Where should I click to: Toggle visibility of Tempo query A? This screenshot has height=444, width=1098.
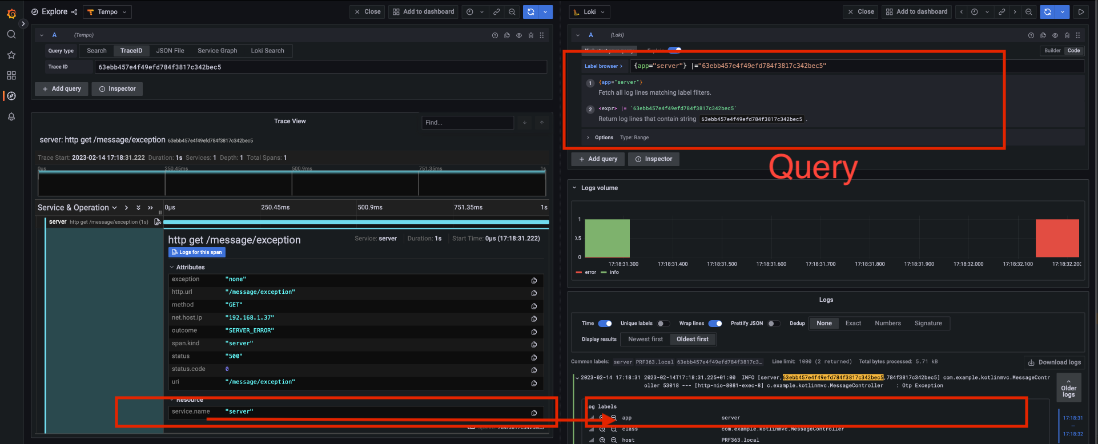519,35
